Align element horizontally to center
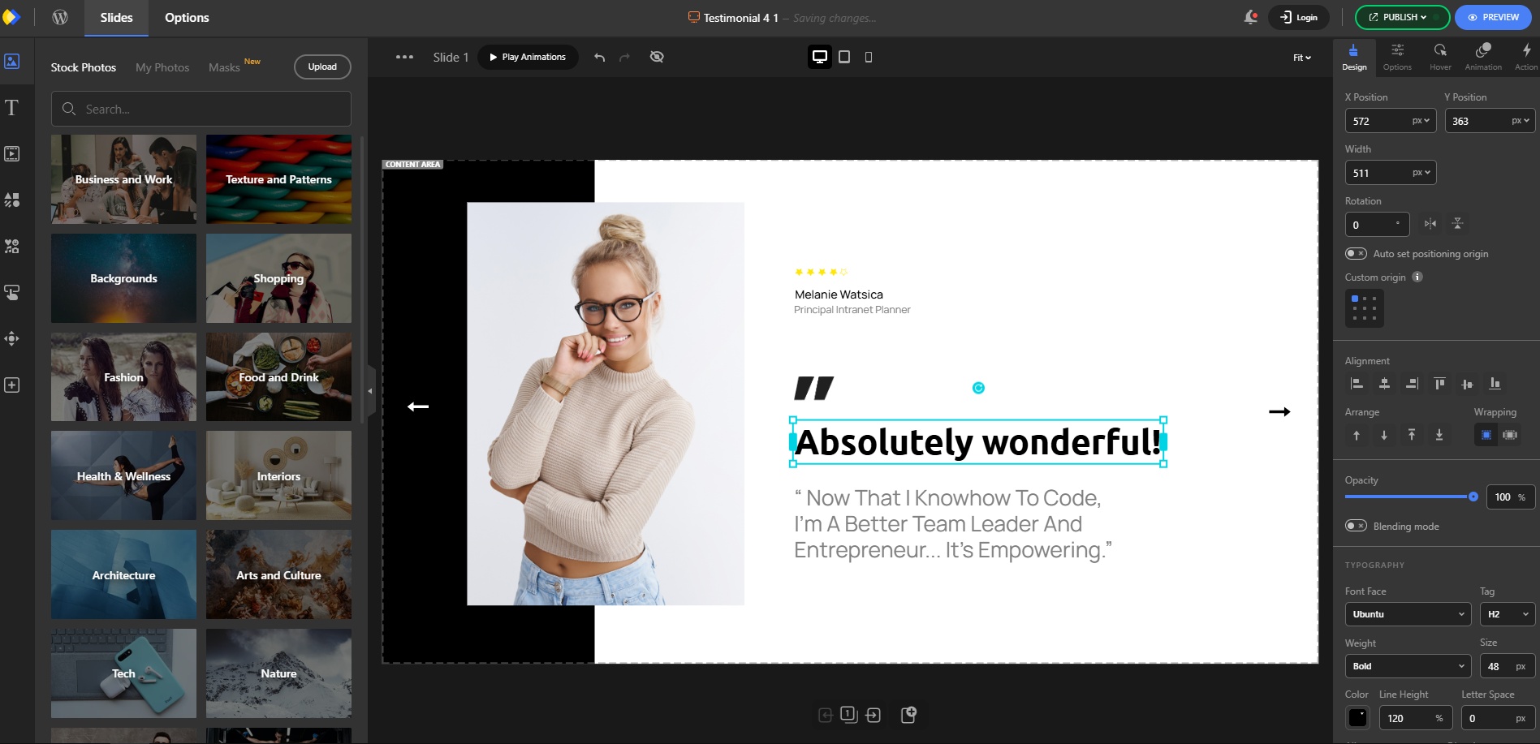This screenshot has width=1540, height=744. click(x=1384, y=384)
